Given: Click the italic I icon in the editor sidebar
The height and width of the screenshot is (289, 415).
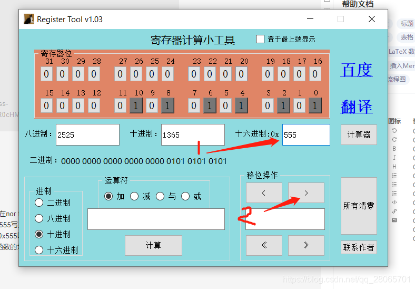Looking at the screenshot, I should coord(394,158).
